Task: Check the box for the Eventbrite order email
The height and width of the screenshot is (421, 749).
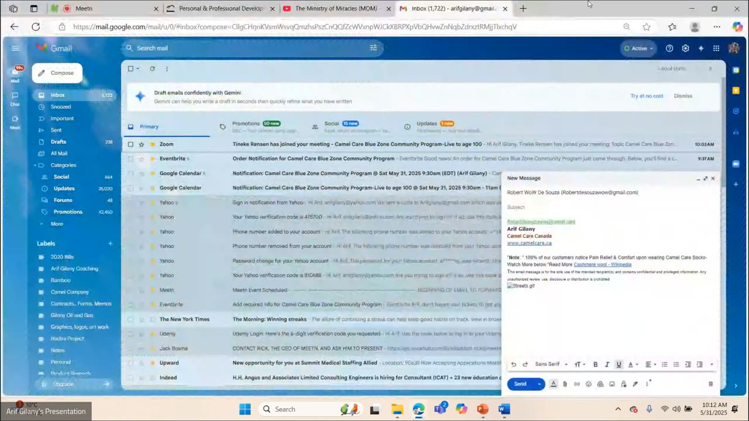Action: pos(130,158)
